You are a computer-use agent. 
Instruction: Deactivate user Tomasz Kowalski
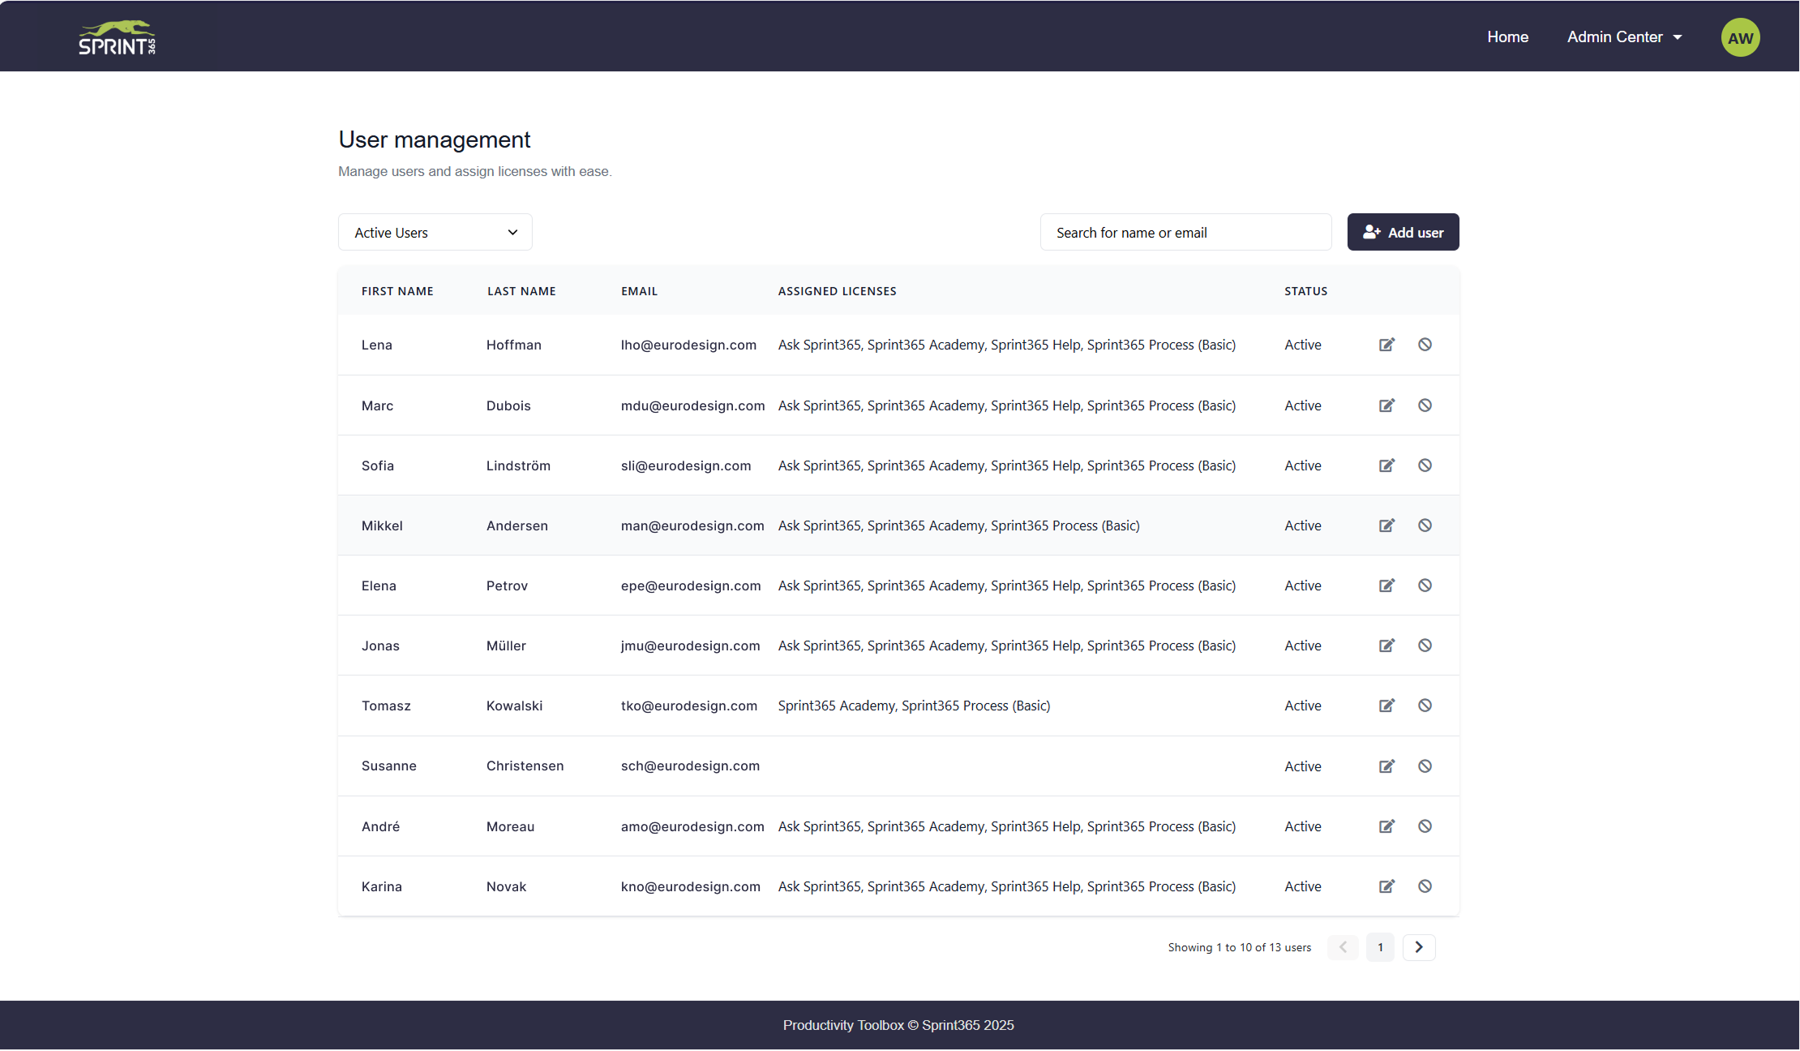[x=1425, y=706]
